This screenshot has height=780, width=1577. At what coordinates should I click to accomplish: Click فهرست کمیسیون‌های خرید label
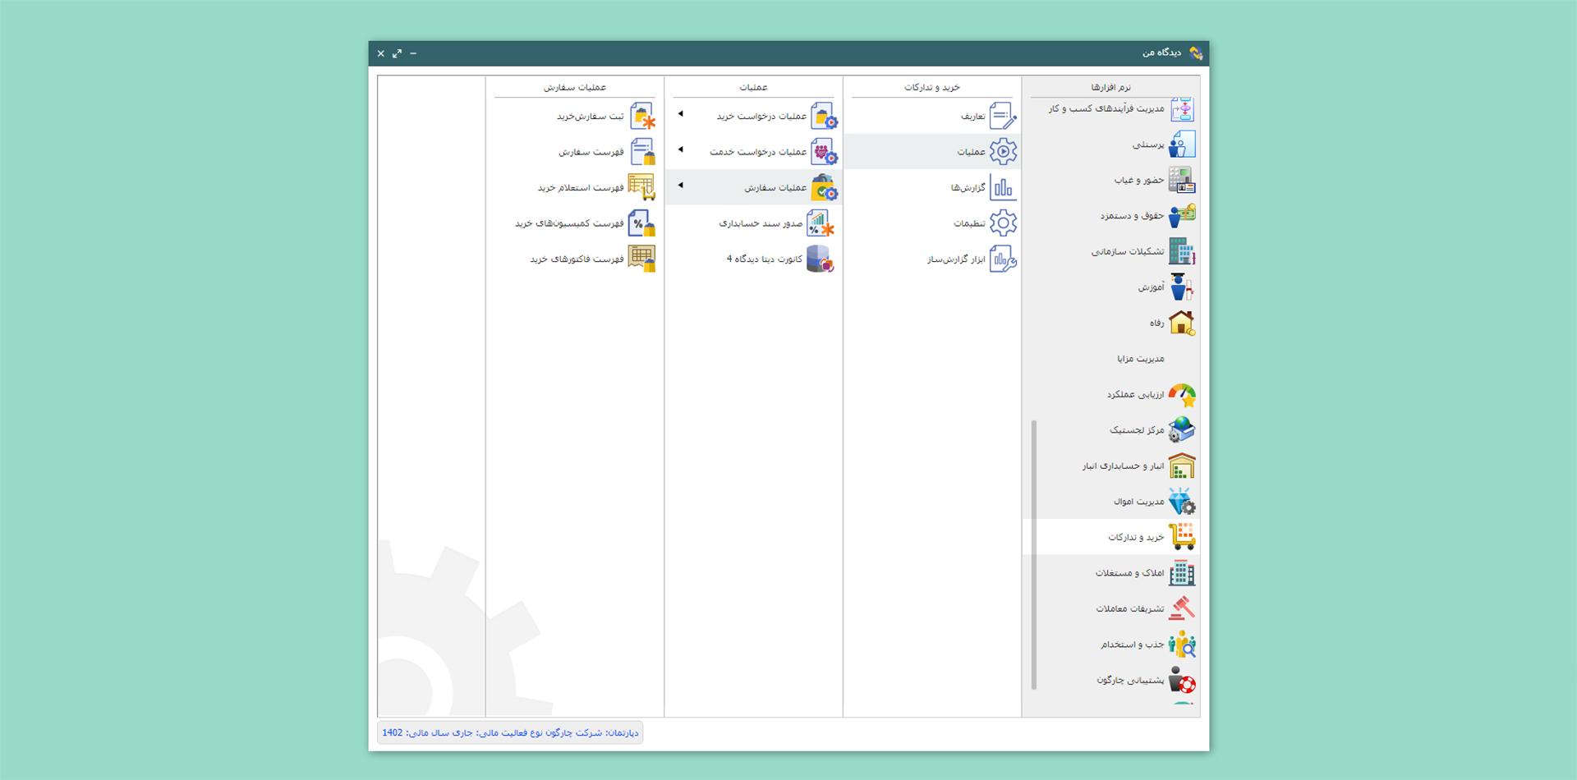click(x=569, y=223)
